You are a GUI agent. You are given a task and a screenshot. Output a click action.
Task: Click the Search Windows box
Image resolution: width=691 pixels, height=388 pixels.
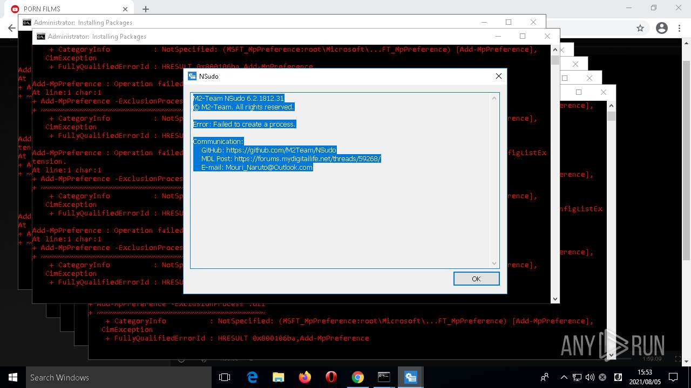119,377
